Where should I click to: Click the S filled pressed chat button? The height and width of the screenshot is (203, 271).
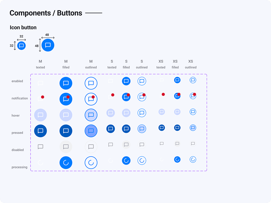click(x=126, y=129)
